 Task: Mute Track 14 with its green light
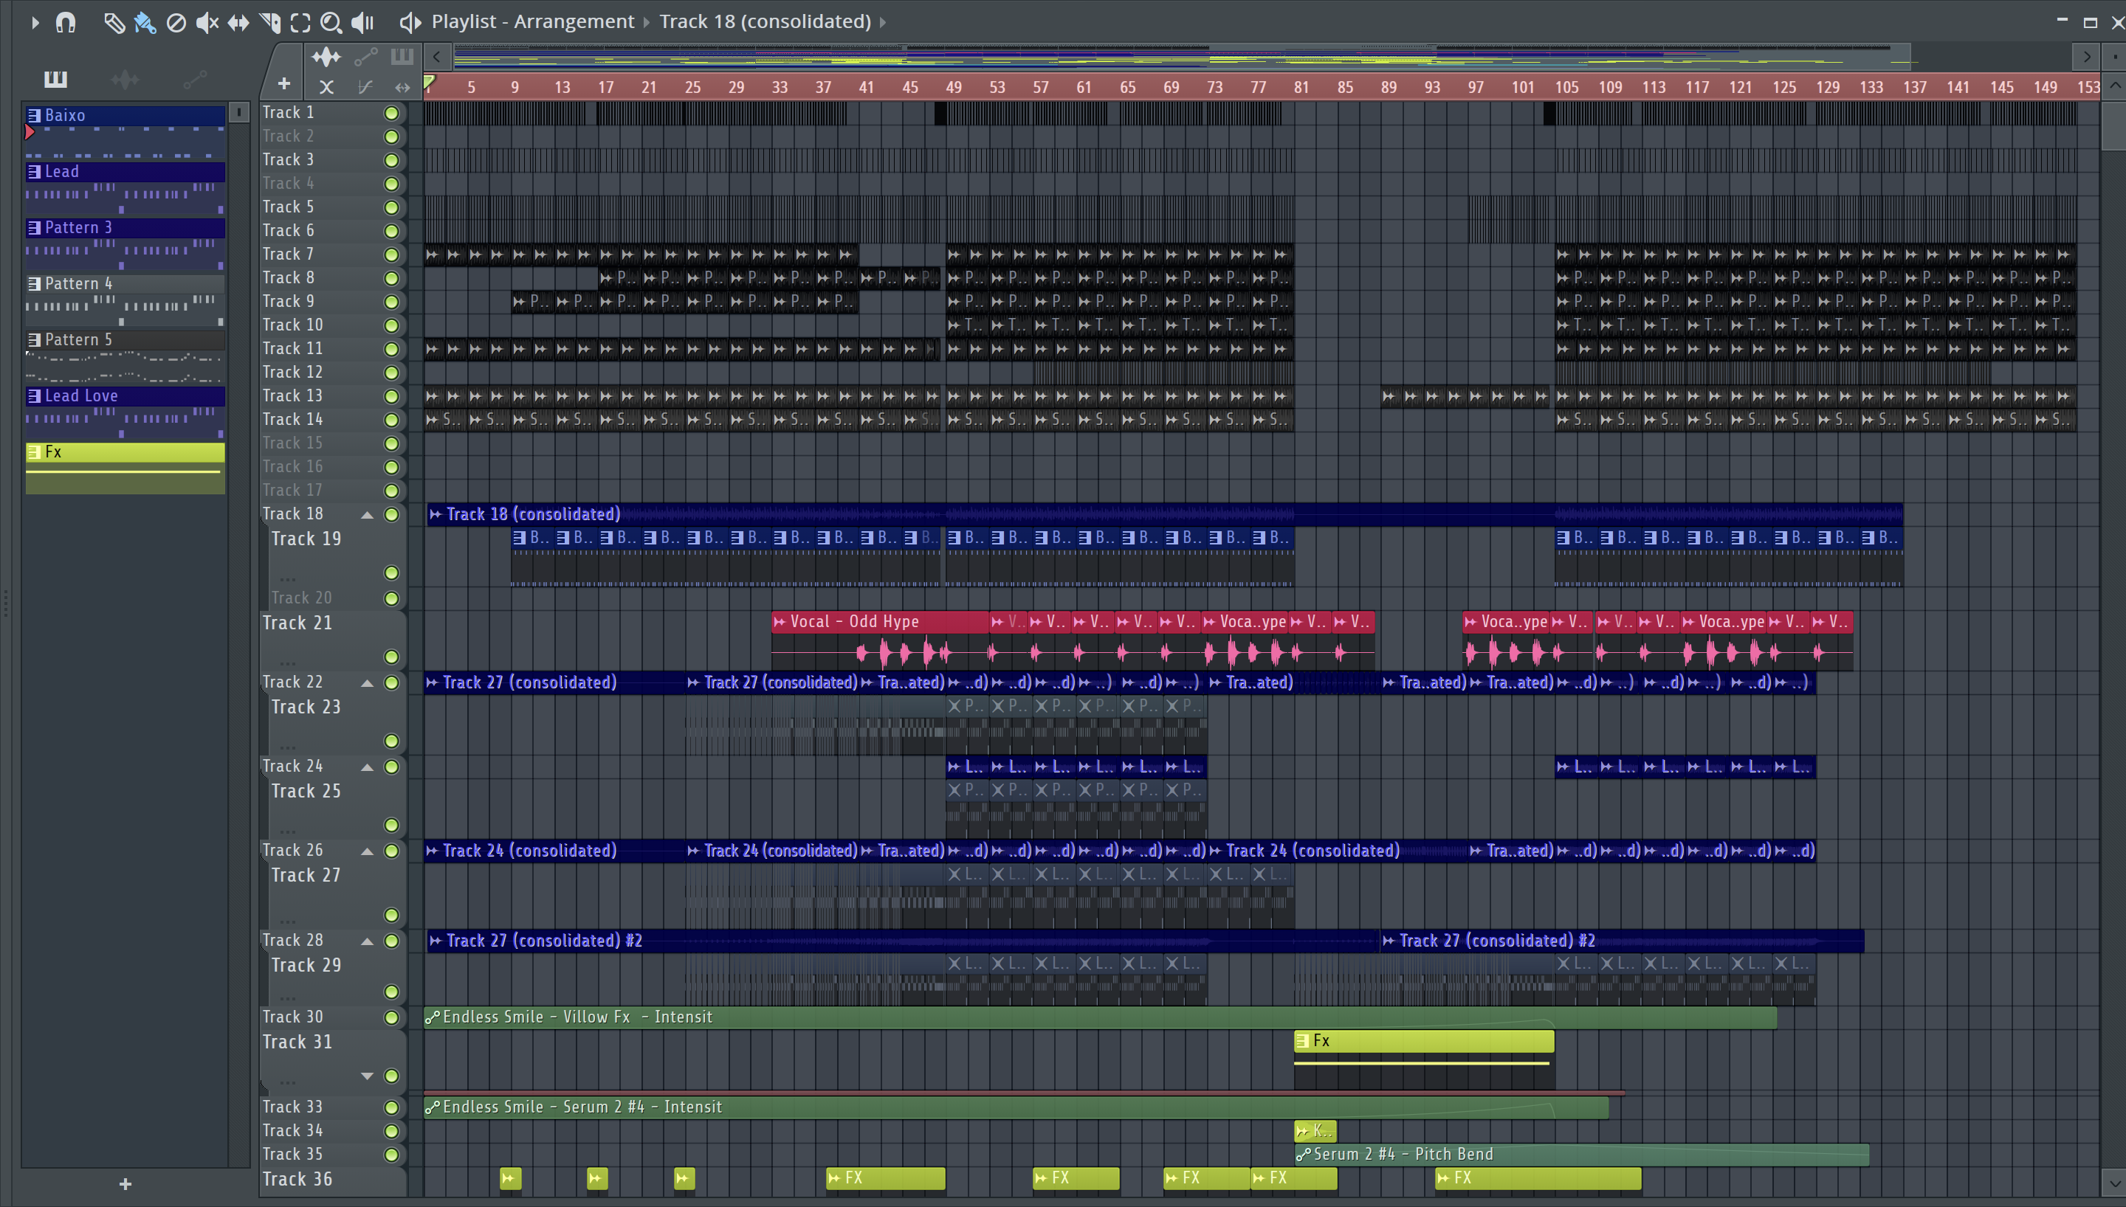[391, 421]
